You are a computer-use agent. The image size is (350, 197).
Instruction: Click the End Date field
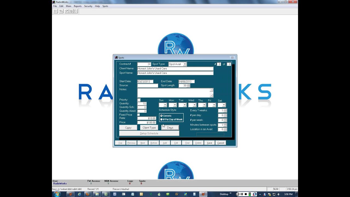coord(186,82)
